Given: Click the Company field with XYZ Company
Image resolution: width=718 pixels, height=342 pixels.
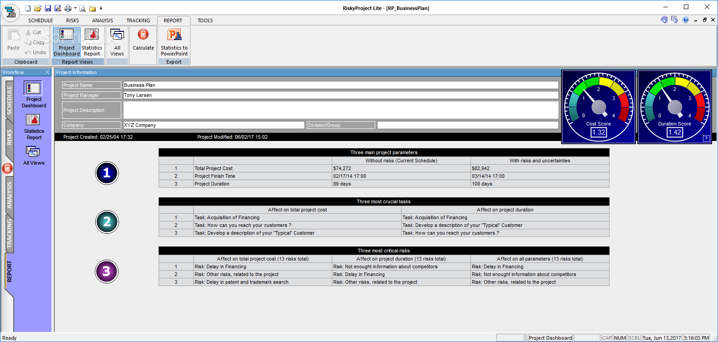Looking at the screenshot, I should coord(214,125).
